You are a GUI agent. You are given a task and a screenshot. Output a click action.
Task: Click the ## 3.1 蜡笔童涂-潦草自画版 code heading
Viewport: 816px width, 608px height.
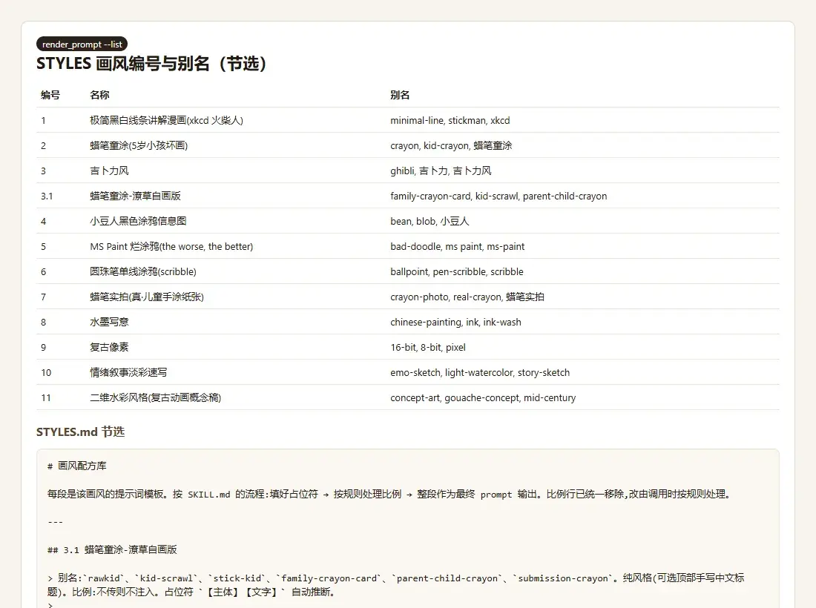coord(112,549)
